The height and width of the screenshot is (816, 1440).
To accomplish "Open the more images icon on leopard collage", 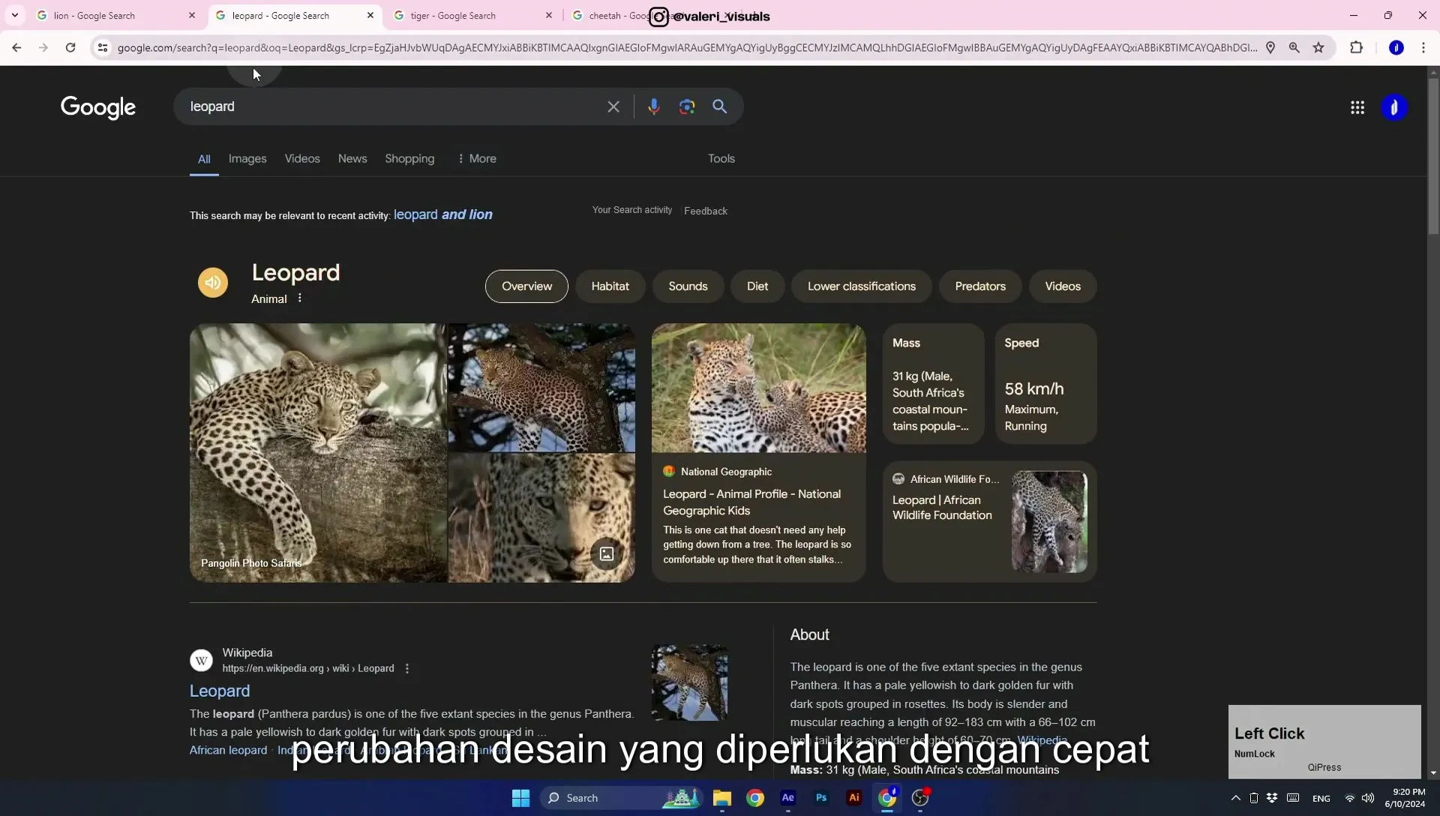I will (607, 554).
